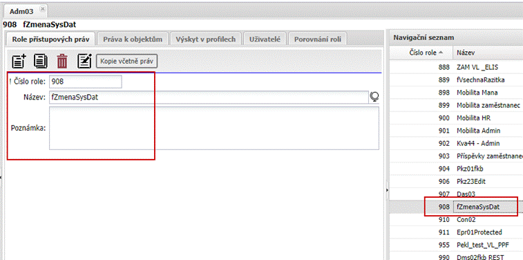Switch to the Uživatelé tab
The height and width of the screenshot is (260, 523).
click(x=265, y=39)
